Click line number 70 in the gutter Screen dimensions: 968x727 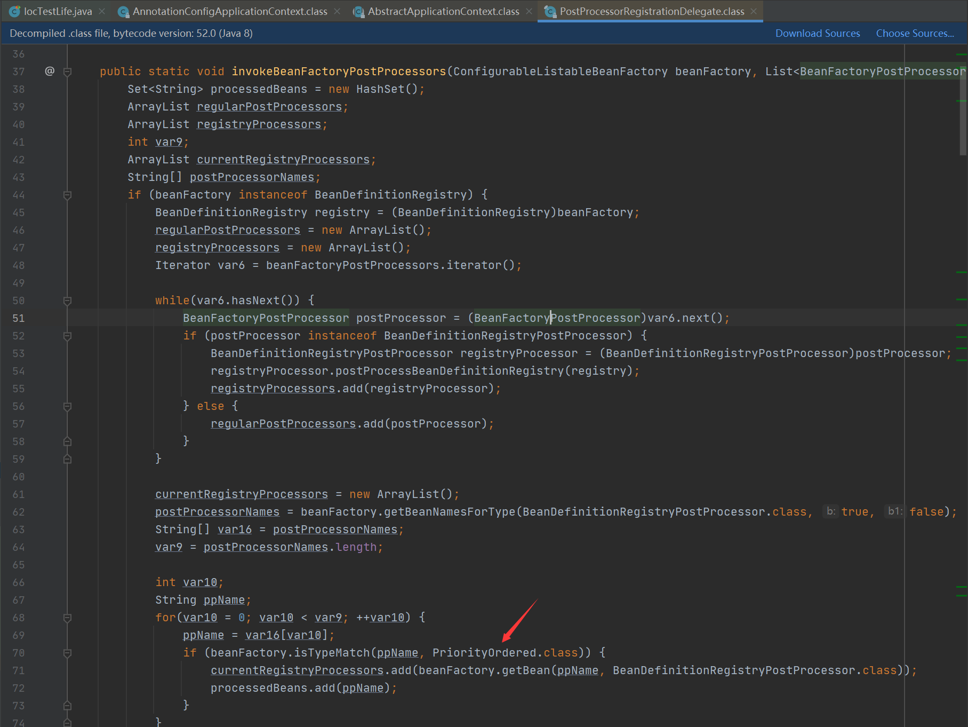point(19,653)
